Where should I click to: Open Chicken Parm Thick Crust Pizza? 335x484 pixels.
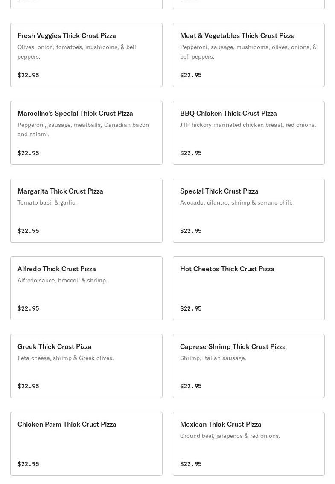(67, 424)
